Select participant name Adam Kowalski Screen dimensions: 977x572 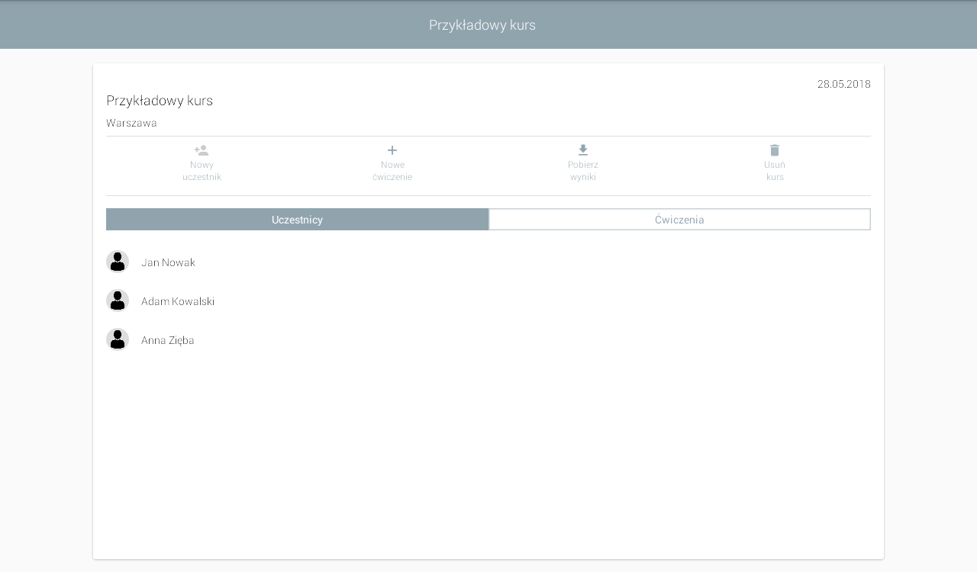pyautogui.click(x=178, y=301)
